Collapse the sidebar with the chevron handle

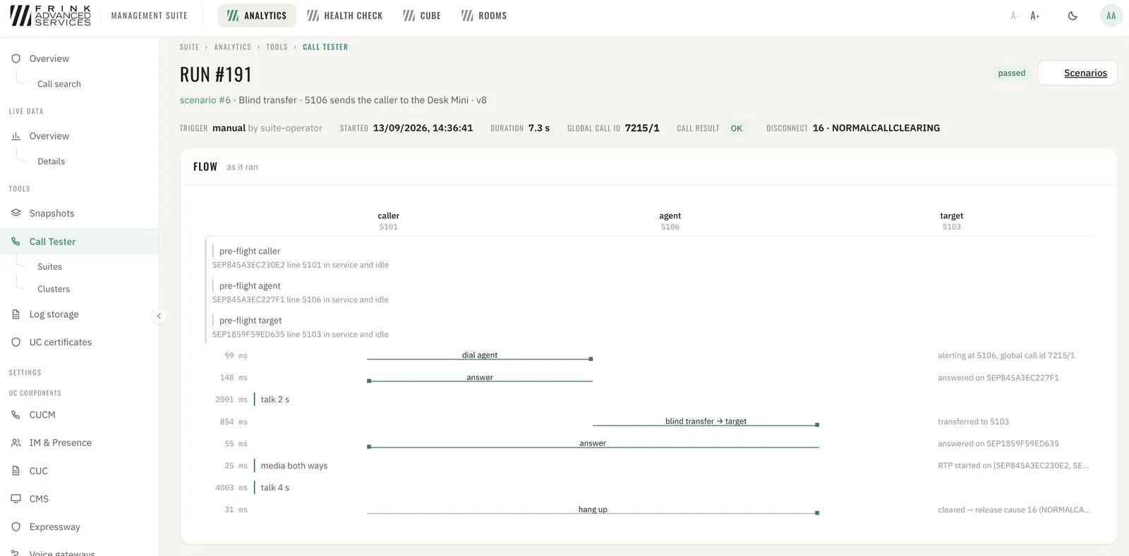click(x=159, y=316)
